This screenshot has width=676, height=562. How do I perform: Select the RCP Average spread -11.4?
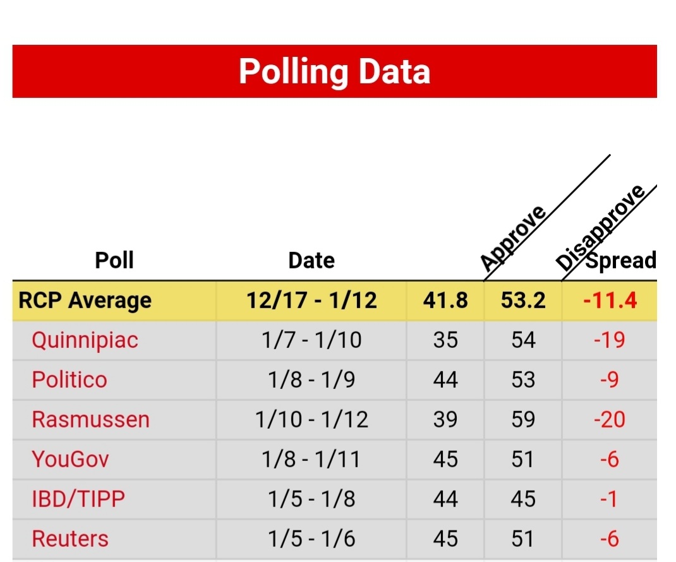tap(610, 301)
